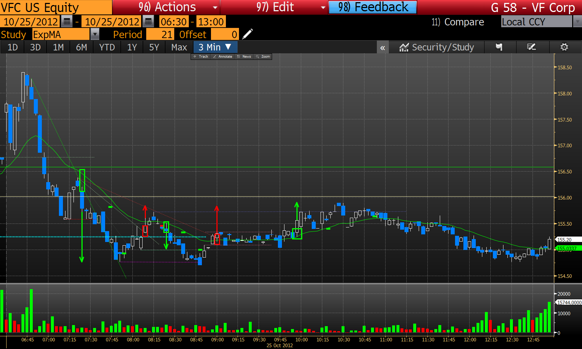Click the end date field

tap(112, 22)
